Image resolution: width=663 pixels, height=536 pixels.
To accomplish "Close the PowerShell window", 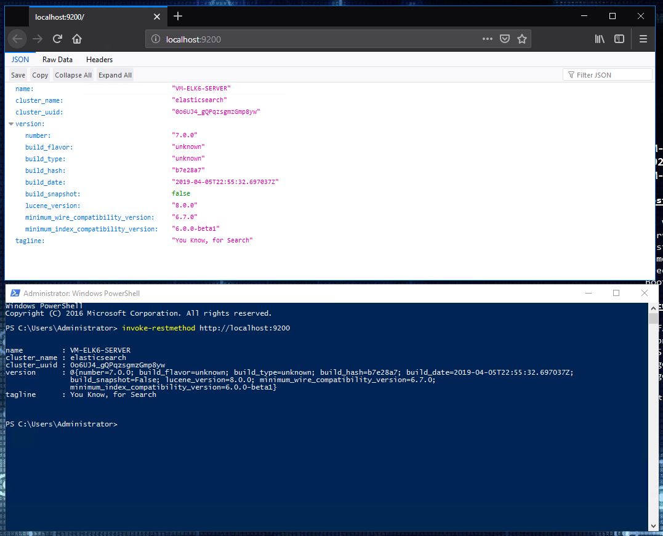I will click(645, 293).
